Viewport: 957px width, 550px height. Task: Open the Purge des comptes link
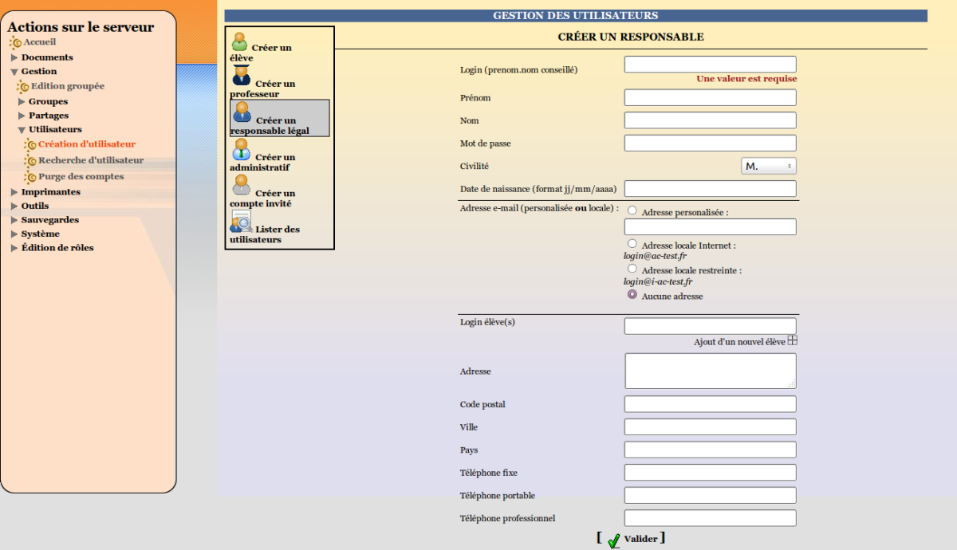81,176
